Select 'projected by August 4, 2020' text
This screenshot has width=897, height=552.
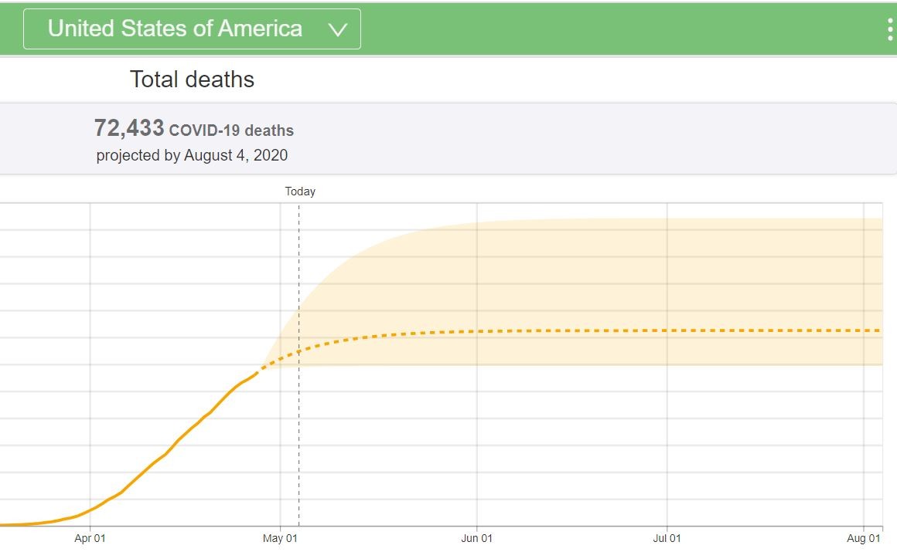pyautogui.click(x=192, y=155)
